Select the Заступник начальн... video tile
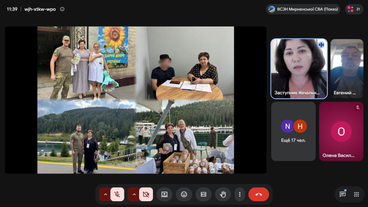This screenshot has height=207, width=368. 299,69
